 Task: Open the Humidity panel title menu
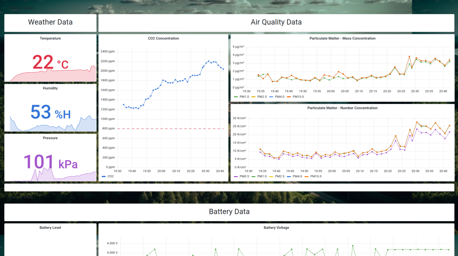50,88
